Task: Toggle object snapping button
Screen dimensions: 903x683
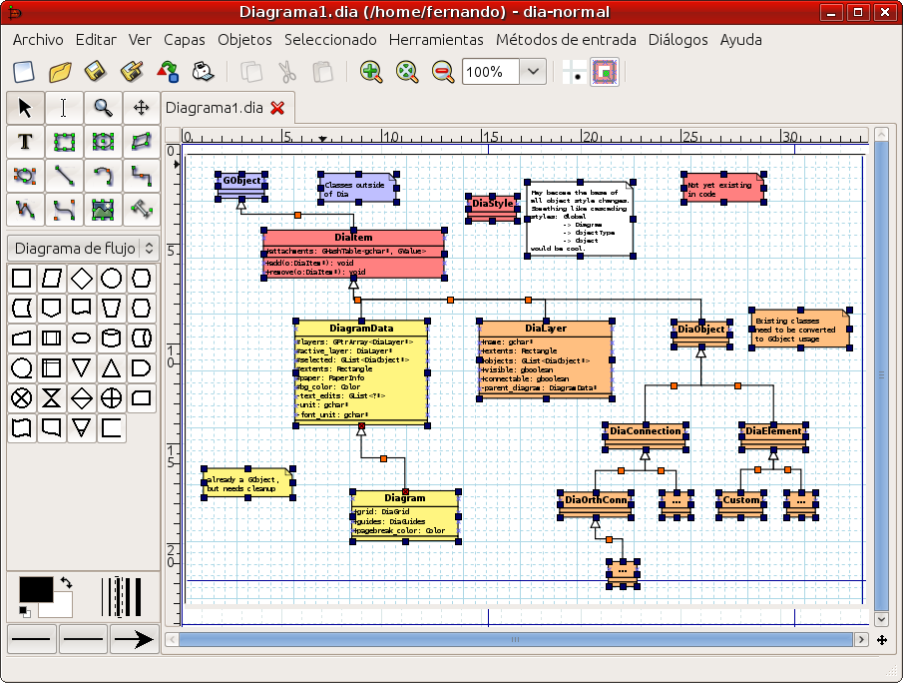Action: point(605,72)
